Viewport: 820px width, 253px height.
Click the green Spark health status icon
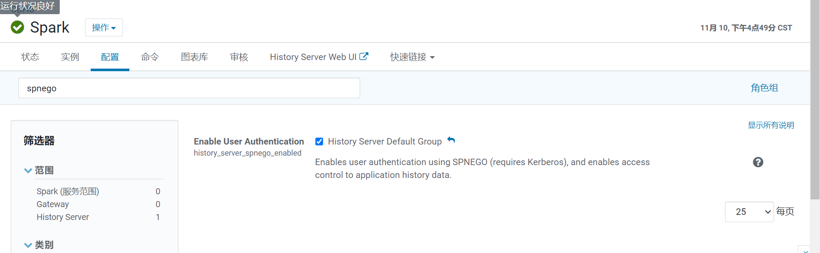17,27
